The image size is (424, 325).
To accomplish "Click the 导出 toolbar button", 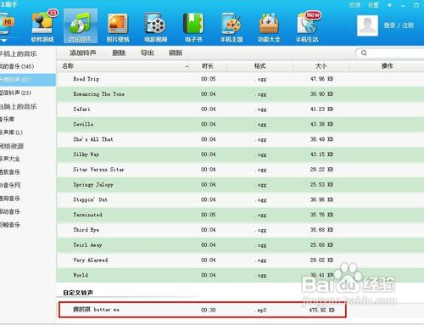I will point(148,53).
